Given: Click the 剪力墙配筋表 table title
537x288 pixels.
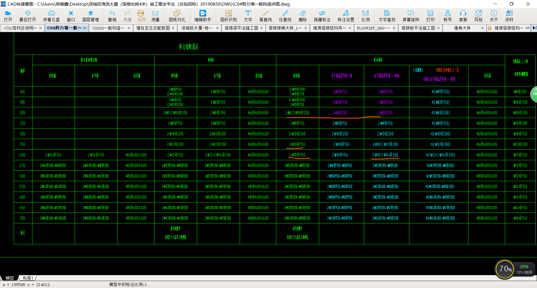Looking at the screenshot, I should pos(189,47).
